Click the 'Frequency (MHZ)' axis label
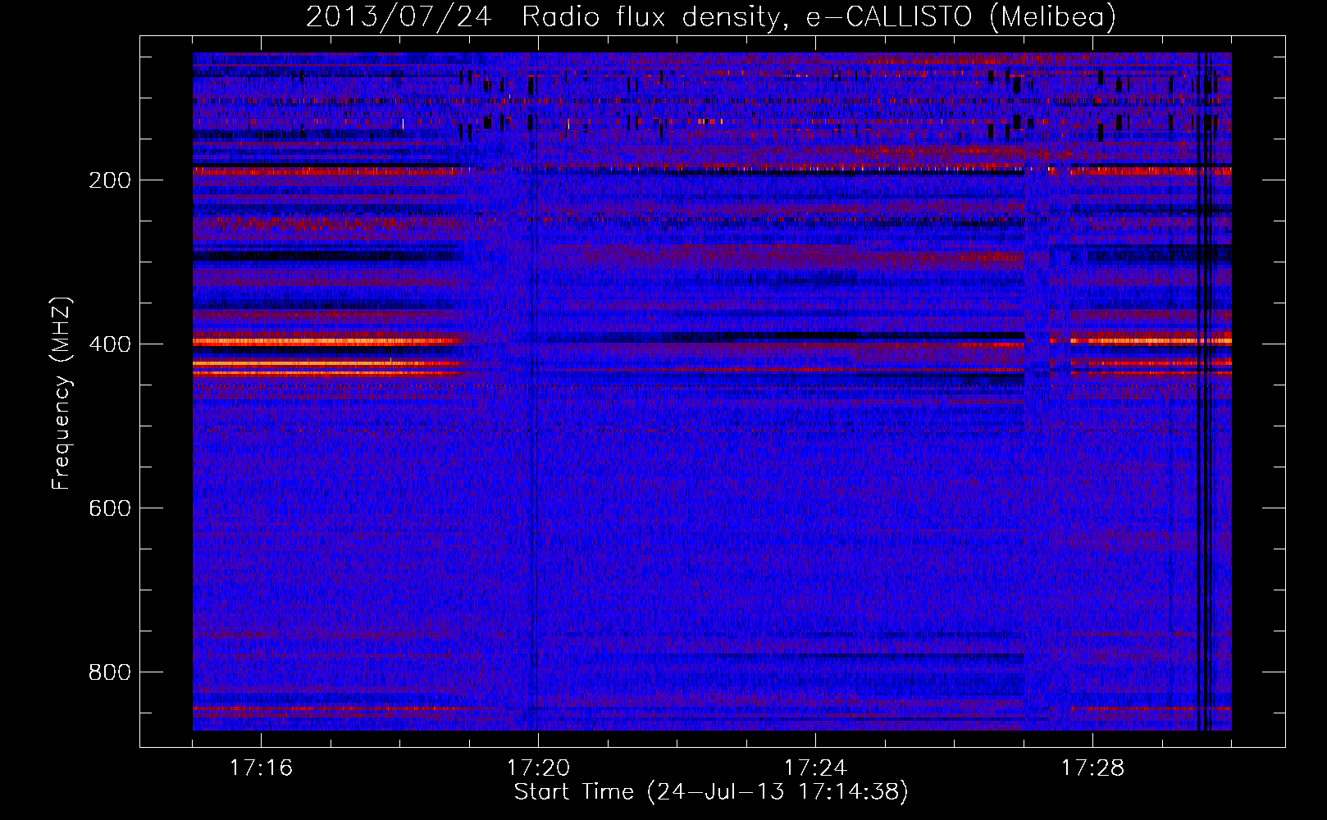Viewport: 1327px width, 820px height. (x=62, y=394)
